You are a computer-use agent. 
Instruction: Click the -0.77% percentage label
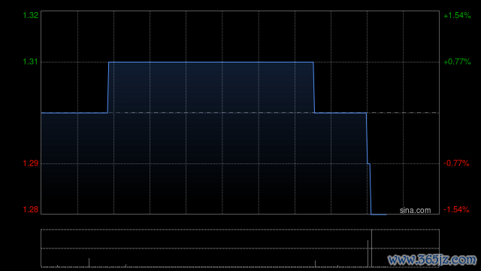[x=456, y=163]
